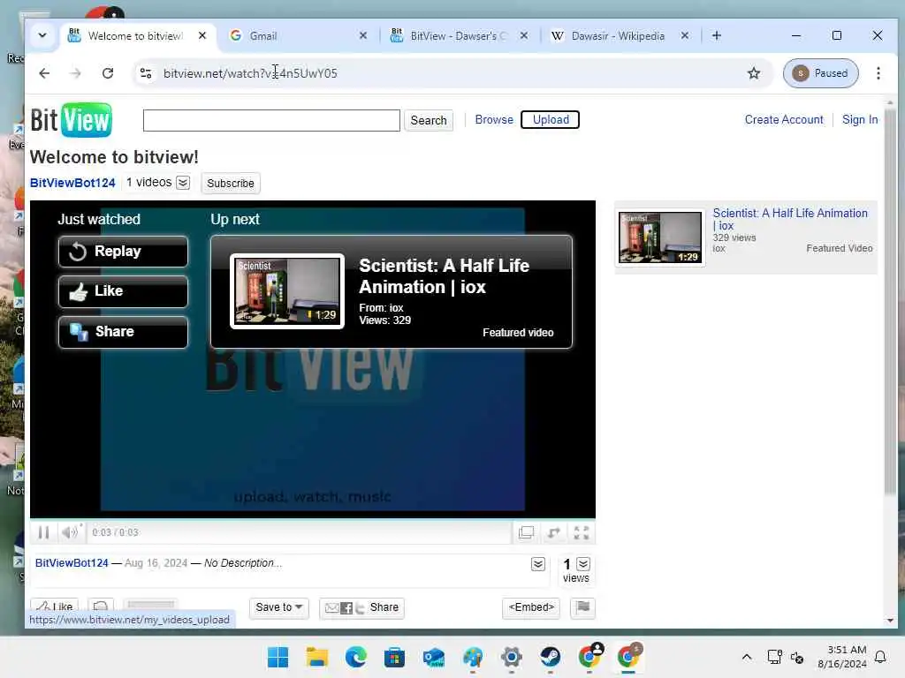Expand the views statistics arrow
905x678 pixels.
click(583, 564)
